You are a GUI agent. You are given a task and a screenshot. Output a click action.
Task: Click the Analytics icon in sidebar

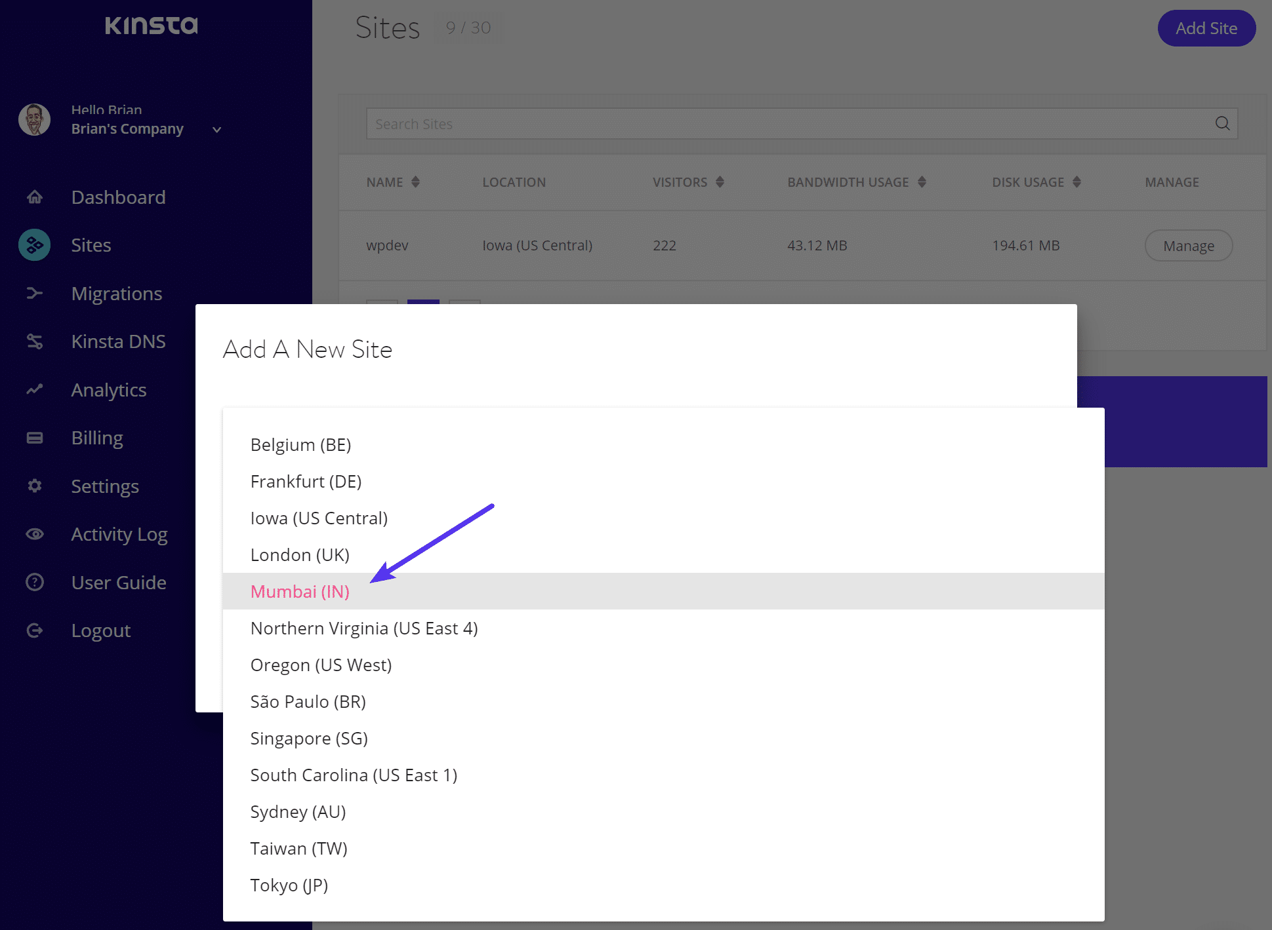33,389
